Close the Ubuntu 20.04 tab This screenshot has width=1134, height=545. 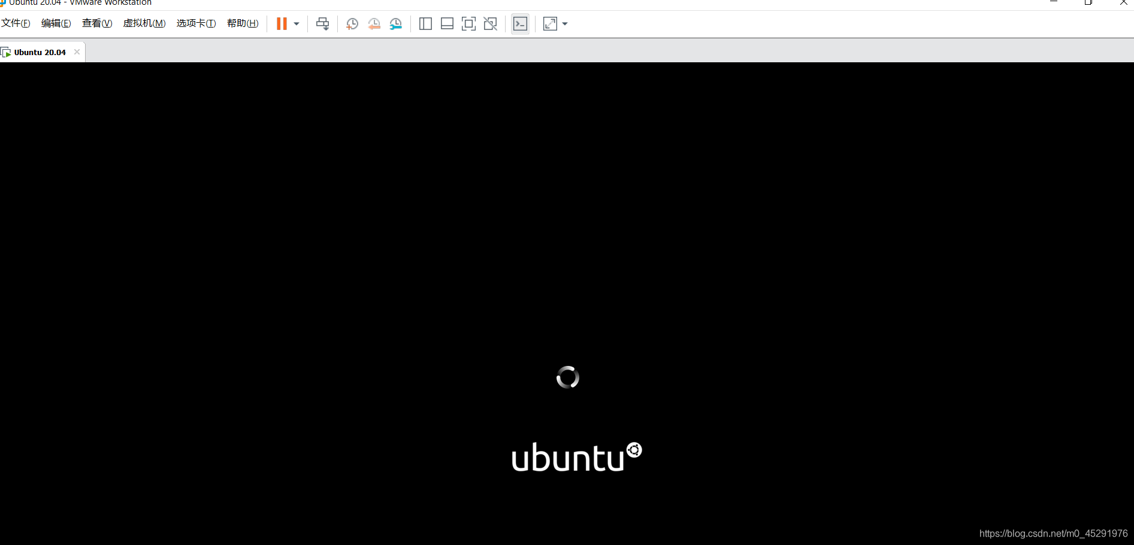(x=77, y=52)
